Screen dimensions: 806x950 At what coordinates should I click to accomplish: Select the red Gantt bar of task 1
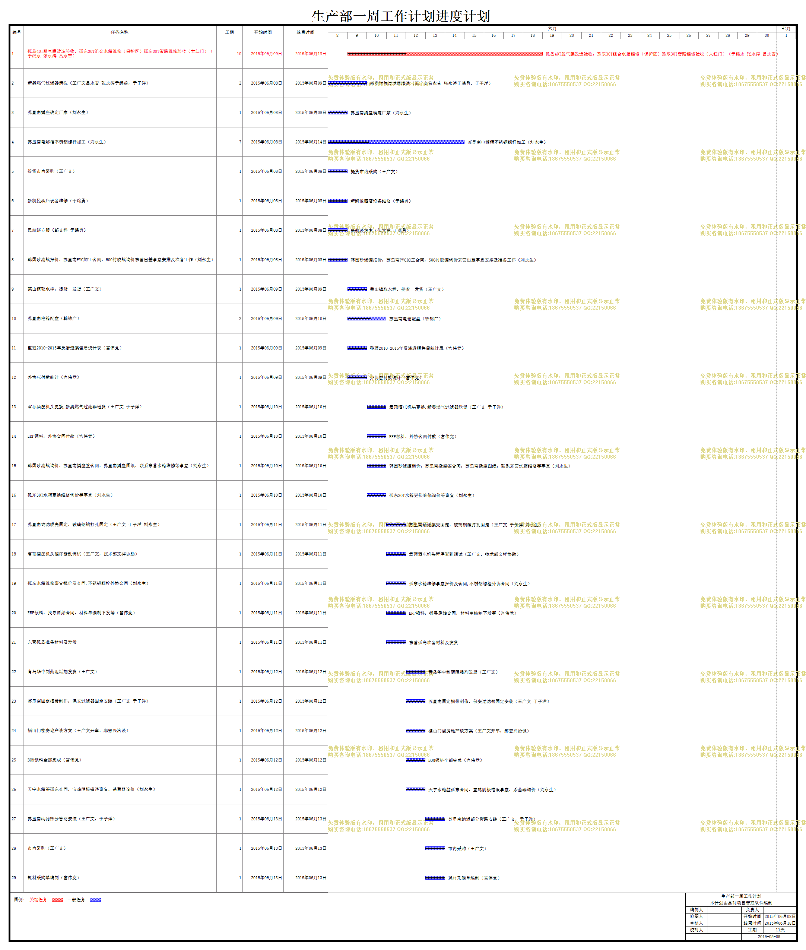(445, 54)
